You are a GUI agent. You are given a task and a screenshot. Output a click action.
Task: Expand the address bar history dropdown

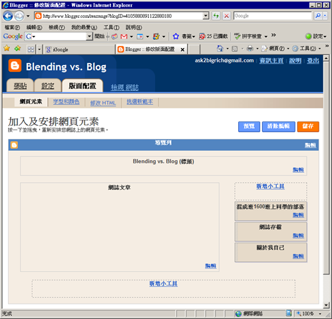(206, 16)
